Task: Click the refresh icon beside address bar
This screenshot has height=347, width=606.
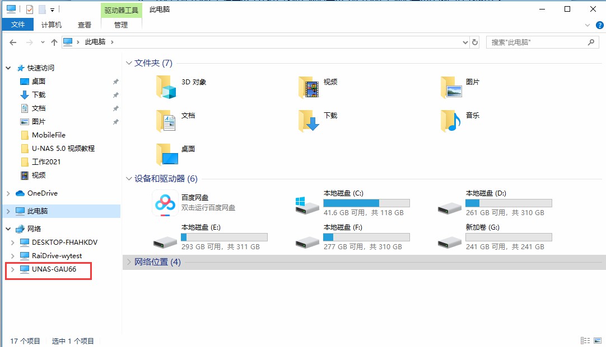Action: pos(475,41)
